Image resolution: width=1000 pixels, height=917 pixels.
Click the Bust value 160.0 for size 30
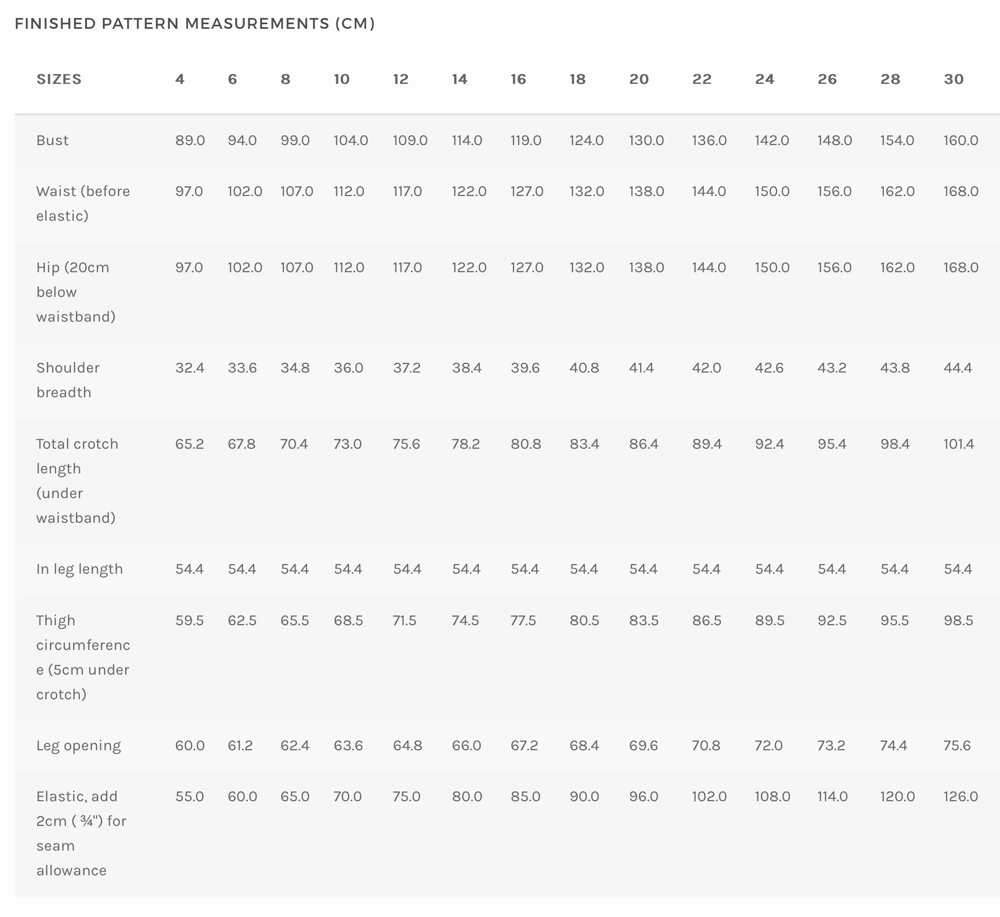(x=961, y=140)
